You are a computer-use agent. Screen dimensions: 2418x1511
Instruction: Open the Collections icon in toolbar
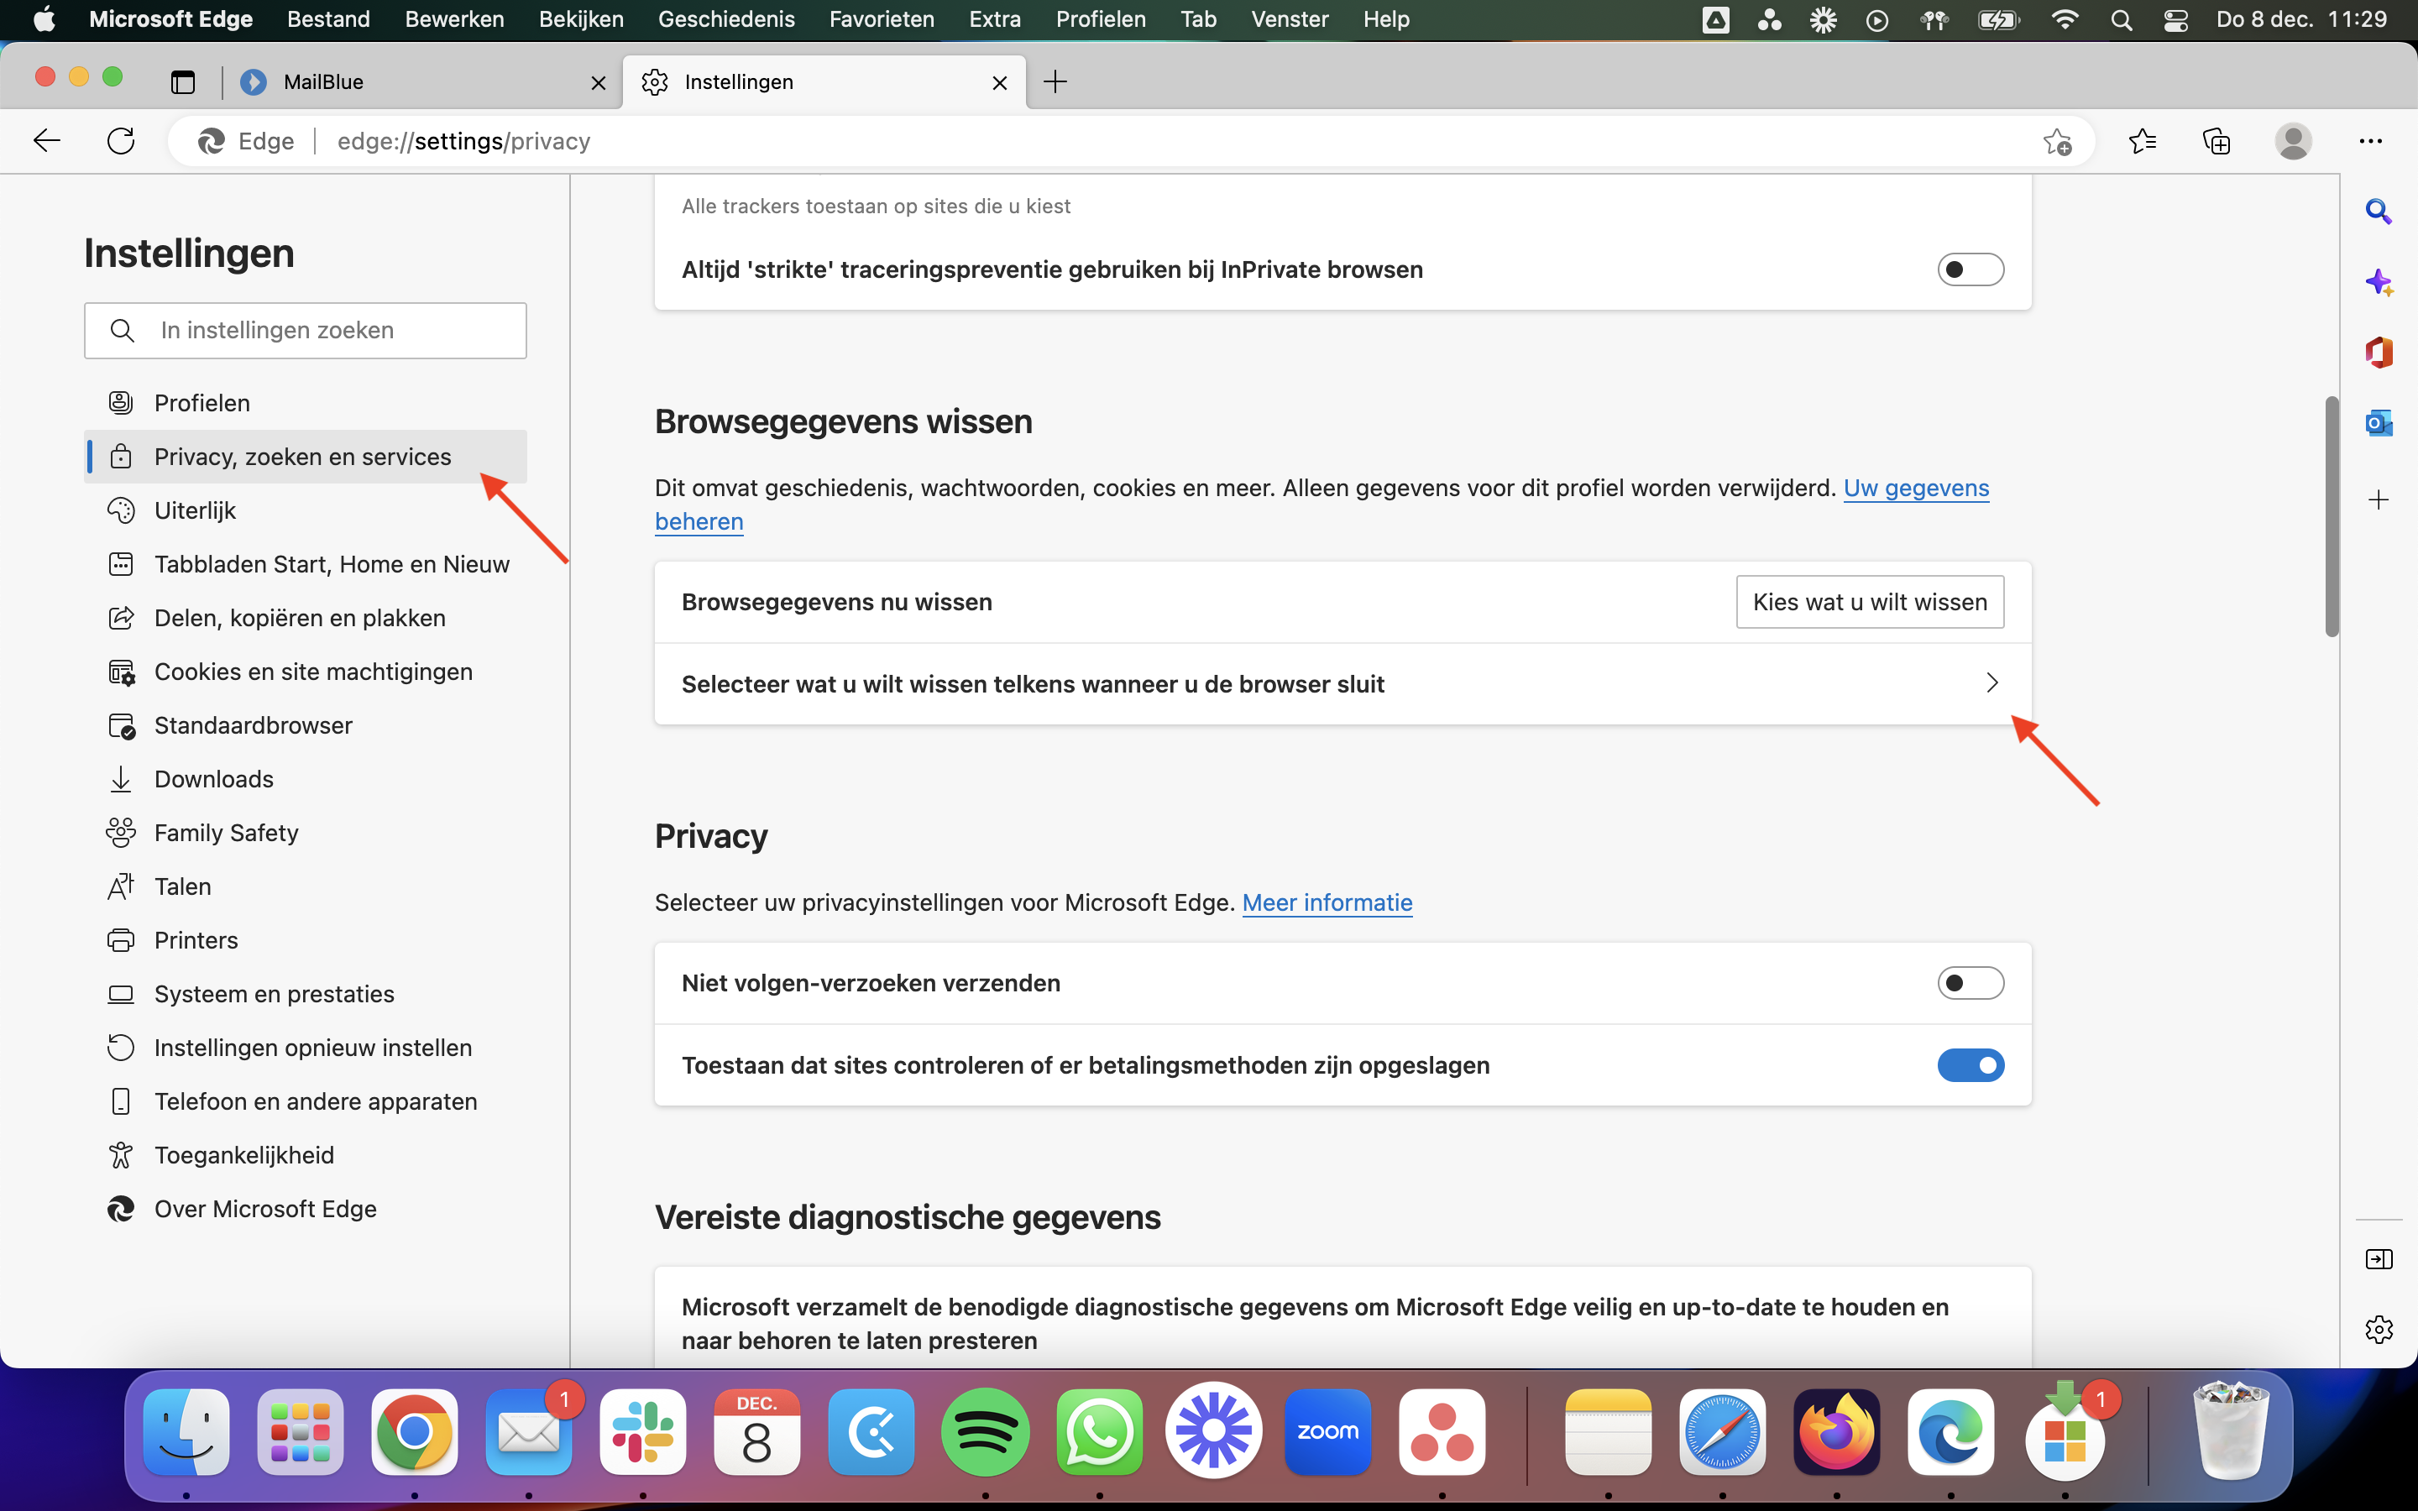2216,141
